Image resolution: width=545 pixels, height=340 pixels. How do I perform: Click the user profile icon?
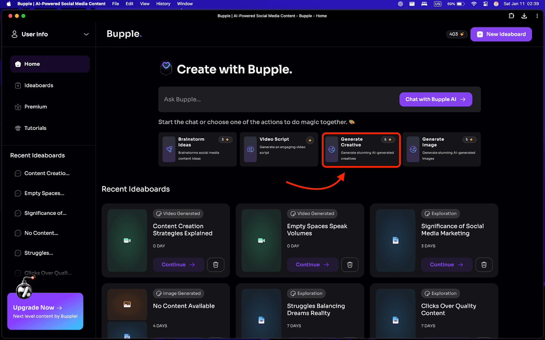[x=14, y=34]
